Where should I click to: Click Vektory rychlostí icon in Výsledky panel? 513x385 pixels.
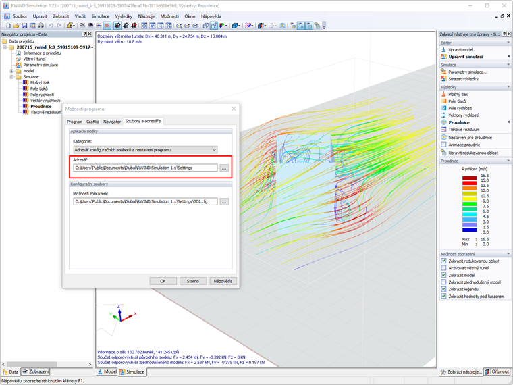coord(443,115)
